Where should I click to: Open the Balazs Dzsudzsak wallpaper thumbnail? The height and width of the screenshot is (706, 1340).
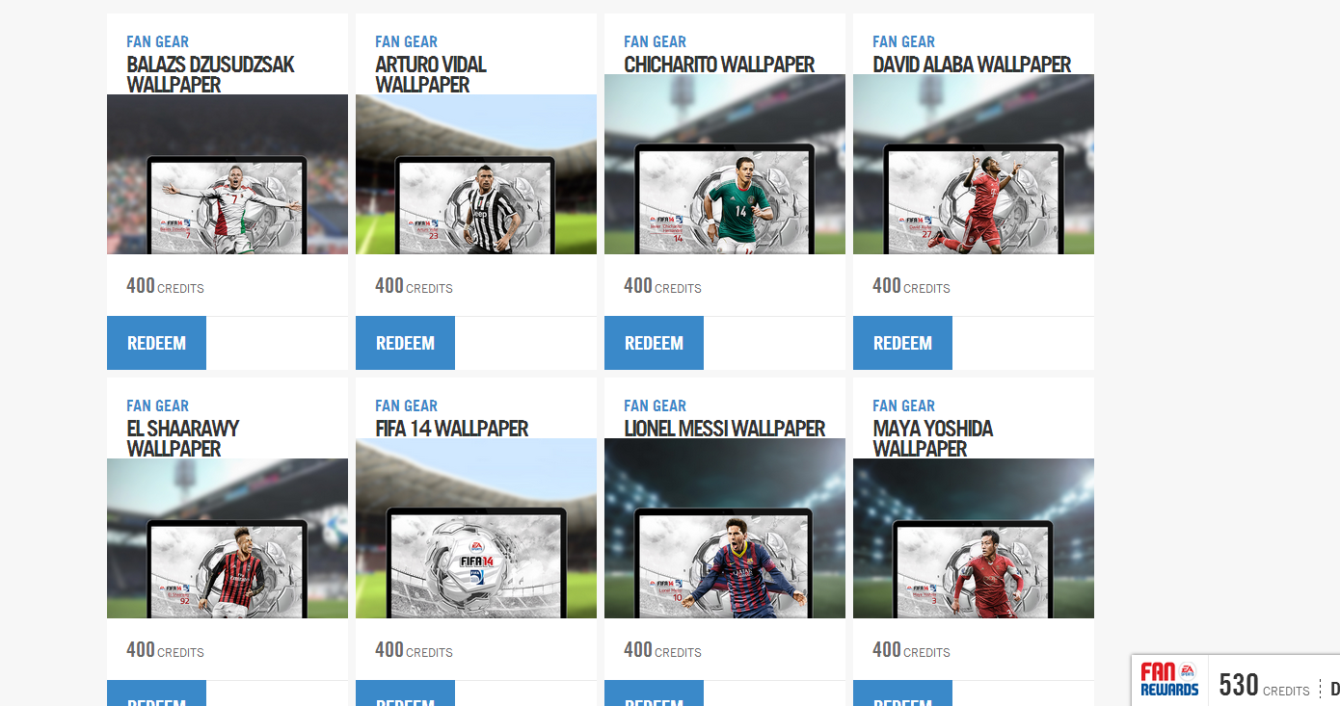coord(228,174)
